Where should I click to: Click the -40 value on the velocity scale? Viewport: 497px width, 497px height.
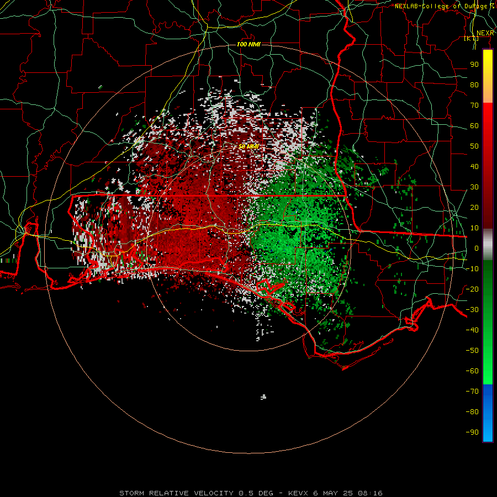[472, 330]
